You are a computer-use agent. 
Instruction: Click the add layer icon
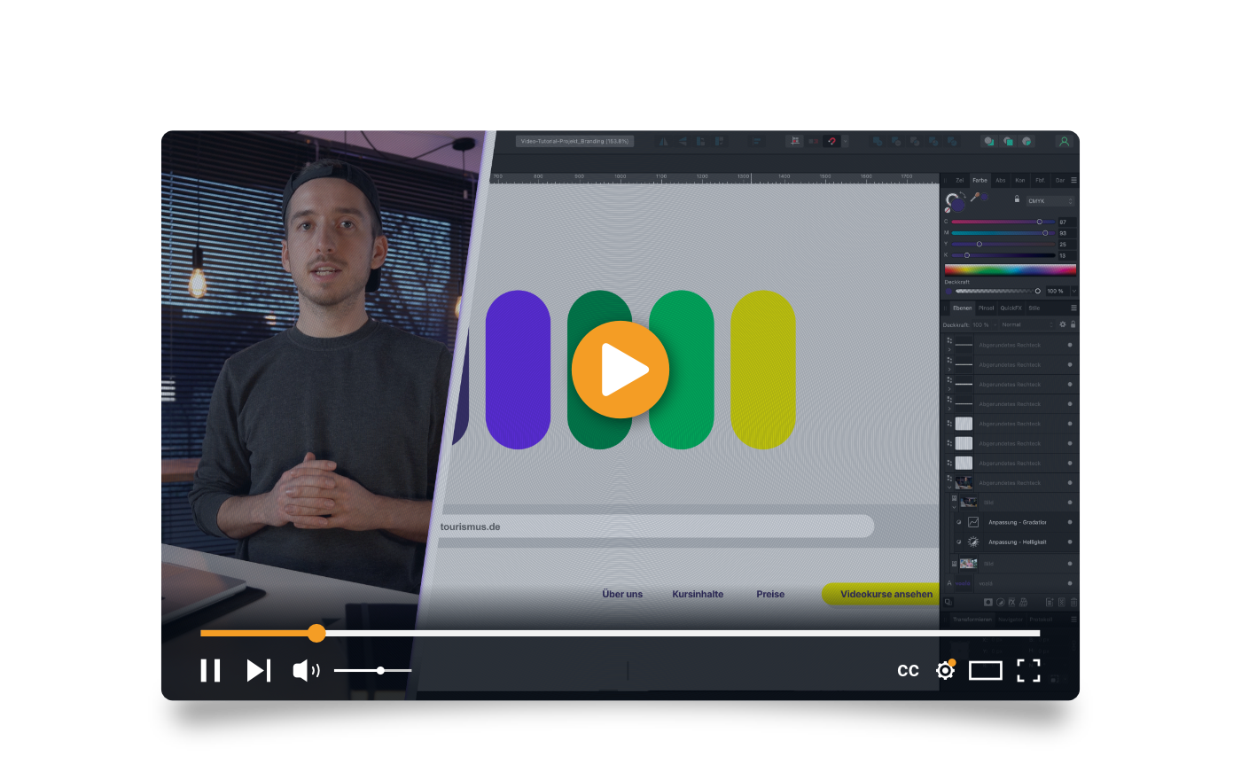coord(1050,602)
